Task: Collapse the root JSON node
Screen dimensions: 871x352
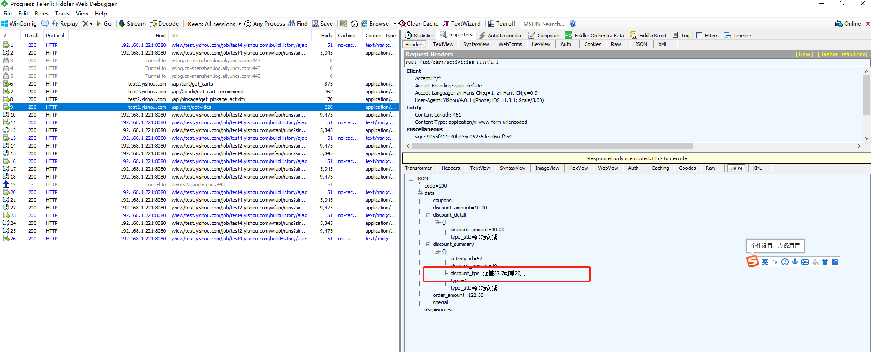Action: pos(411,179)
